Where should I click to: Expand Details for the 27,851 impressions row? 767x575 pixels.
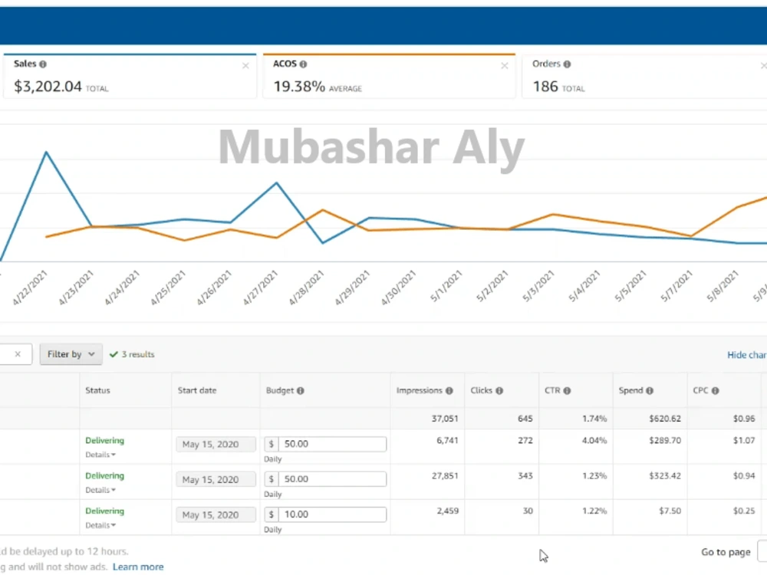(100, 490)
